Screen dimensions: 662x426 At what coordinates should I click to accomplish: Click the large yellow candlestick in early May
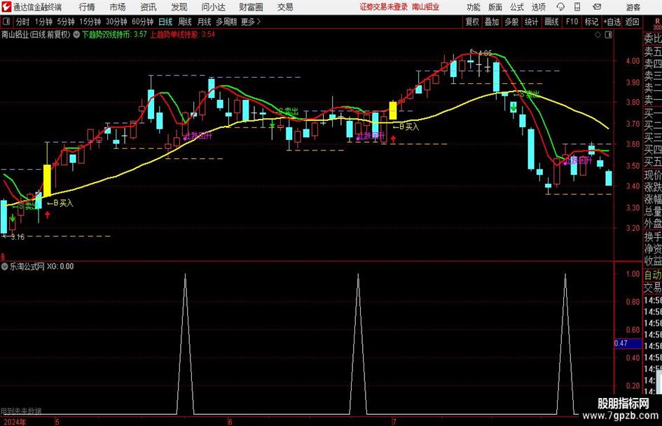pos(47,180)
